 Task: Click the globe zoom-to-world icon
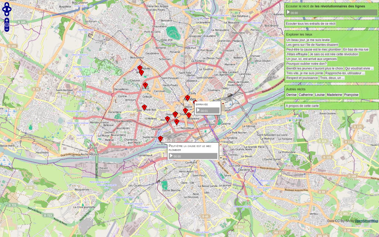click(x=7, y=25)
